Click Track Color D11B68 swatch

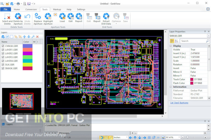[192, 79]
